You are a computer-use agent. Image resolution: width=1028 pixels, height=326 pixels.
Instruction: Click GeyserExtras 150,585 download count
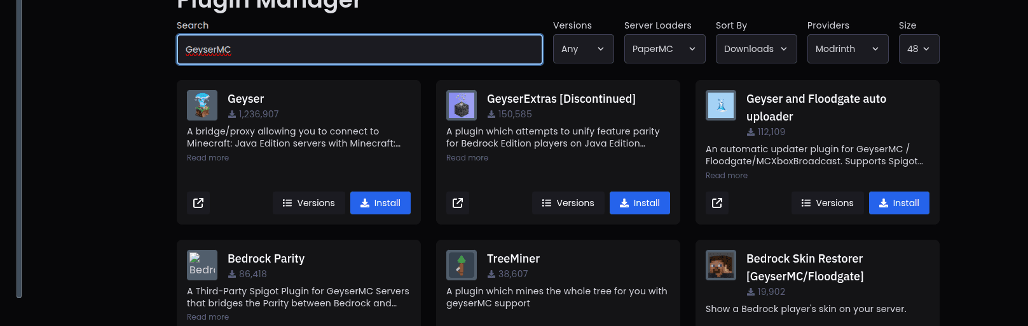(x=510, y=114)
